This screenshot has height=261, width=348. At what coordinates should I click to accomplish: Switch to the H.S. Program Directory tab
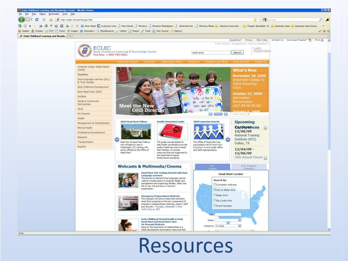point(249,167)
